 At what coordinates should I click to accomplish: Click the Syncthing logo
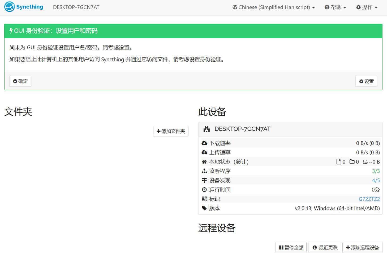(9, 7)
